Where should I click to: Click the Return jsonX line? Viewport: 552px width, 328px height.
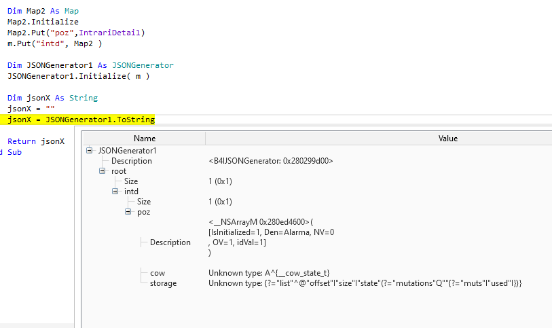point(36,141)
